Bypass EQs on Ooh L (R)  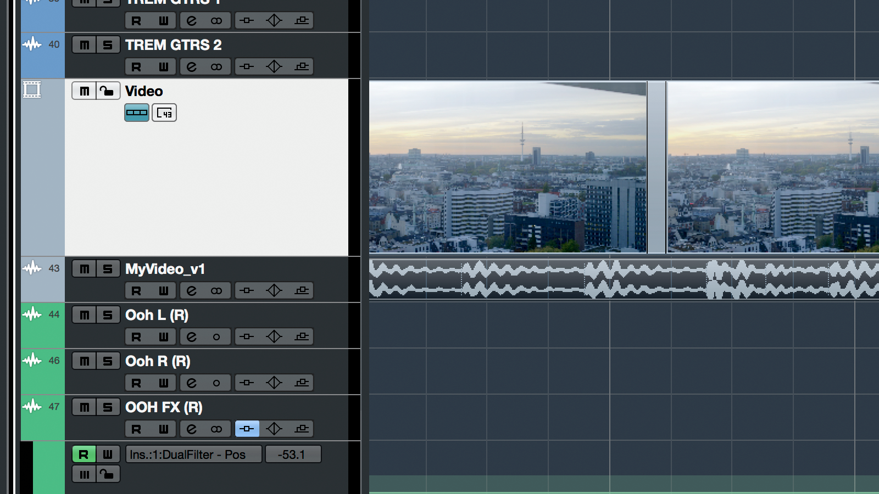(274, 337)
